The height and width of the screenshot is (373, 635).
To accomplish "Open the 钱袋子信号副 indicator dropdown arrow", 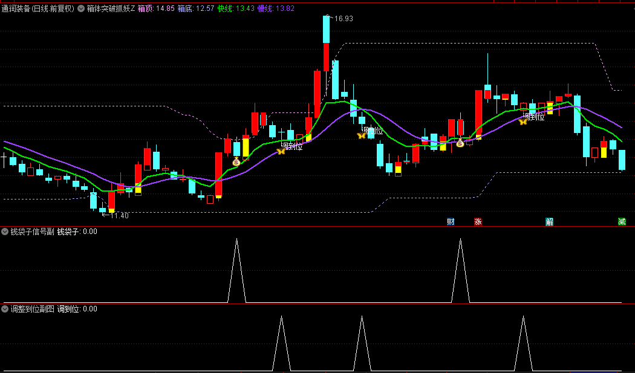I will (x=5, y=232).
